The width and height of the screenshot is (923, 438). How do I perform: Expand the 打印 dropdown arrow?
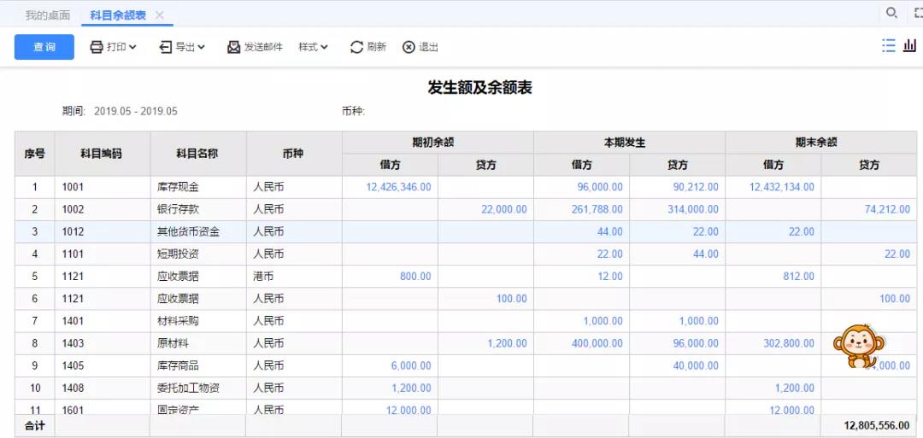coord(133,47)
